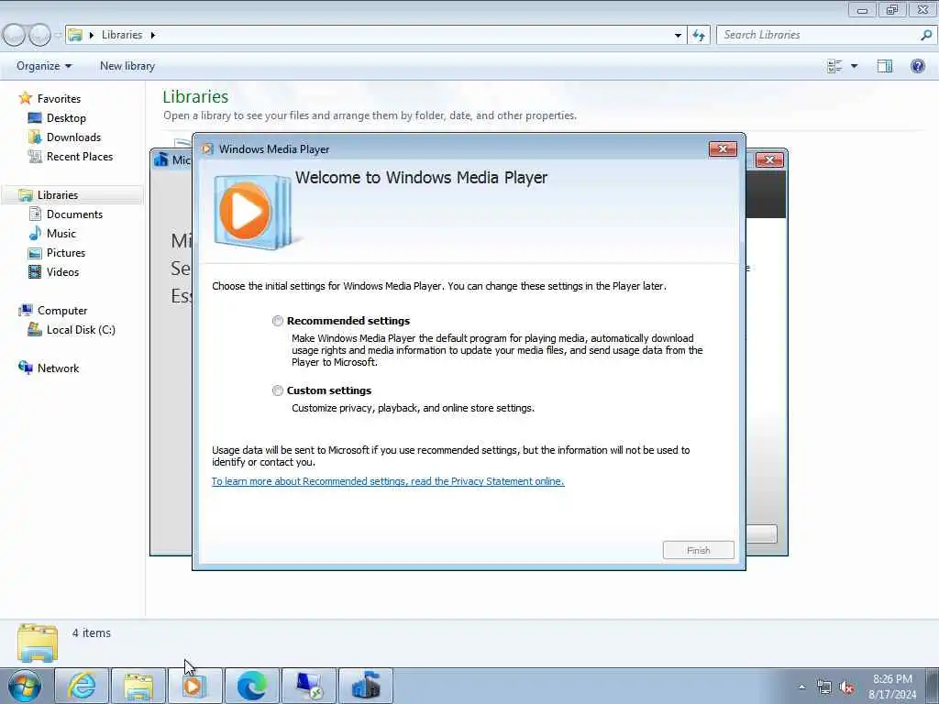Select Favorites in the navigation pane
939x704 pixels.
click(59, 99)
